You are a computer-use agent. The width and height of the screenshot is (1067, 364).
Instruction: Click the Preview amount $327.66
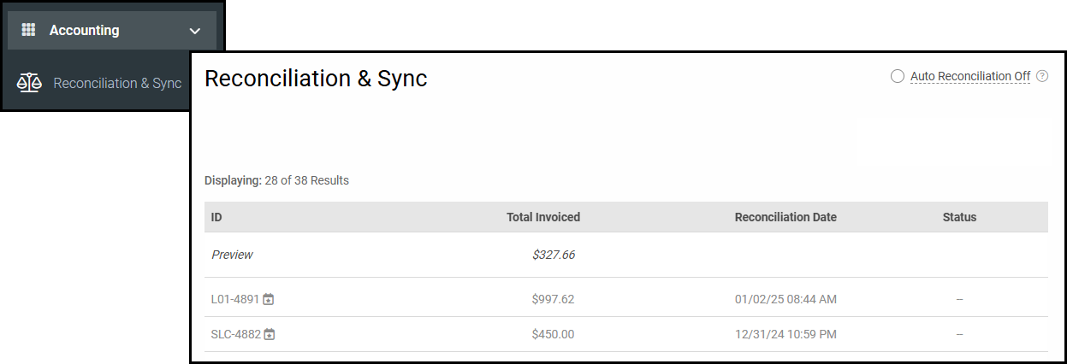click(x=553, y=255)
